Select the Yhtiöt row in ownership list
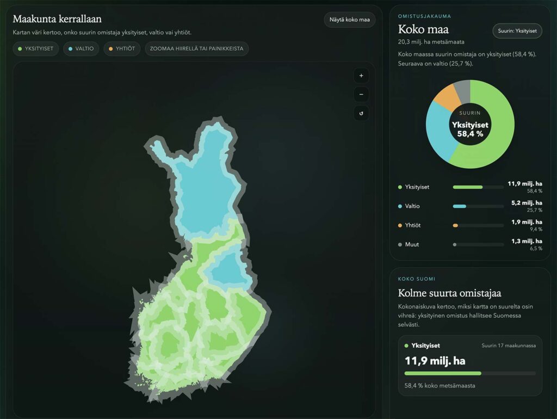The width and height of the screenshot is (557, 419). [470, 225]
